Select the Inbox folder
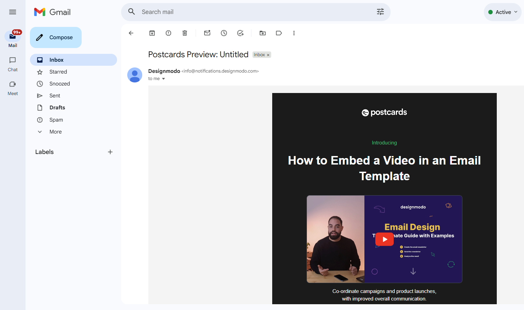The width and height of the screenshot is (524, 310). tap(73, 60)
